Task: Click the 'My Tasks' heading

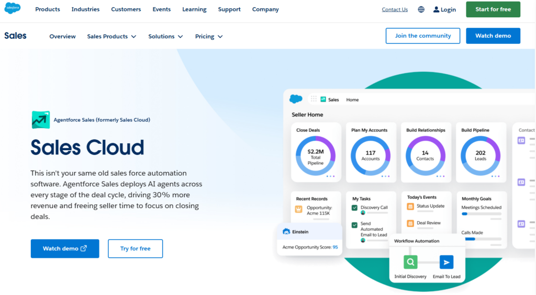Action: 361,199
